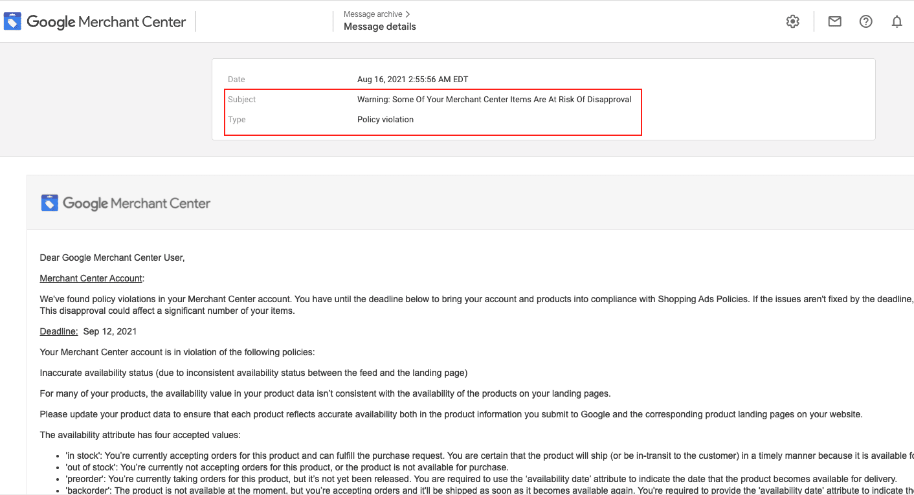Viewport: 914px width, 495px height.
Task: Open the settings gear icon
Action: click(792, 21)
